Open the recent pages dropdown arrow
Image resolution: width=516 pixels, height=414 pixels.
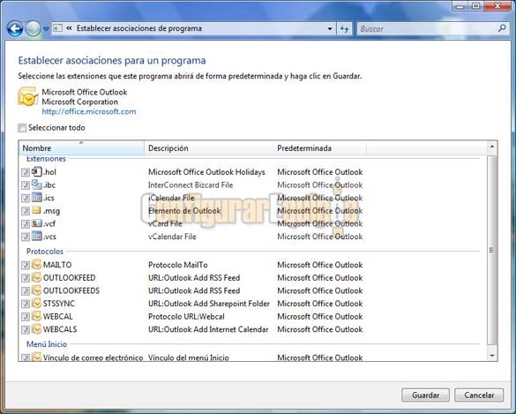(x=46, y=29)
